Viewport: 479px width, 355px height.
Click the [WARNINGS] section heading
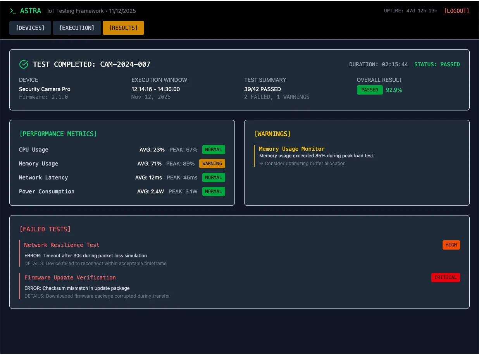(272, 134)
